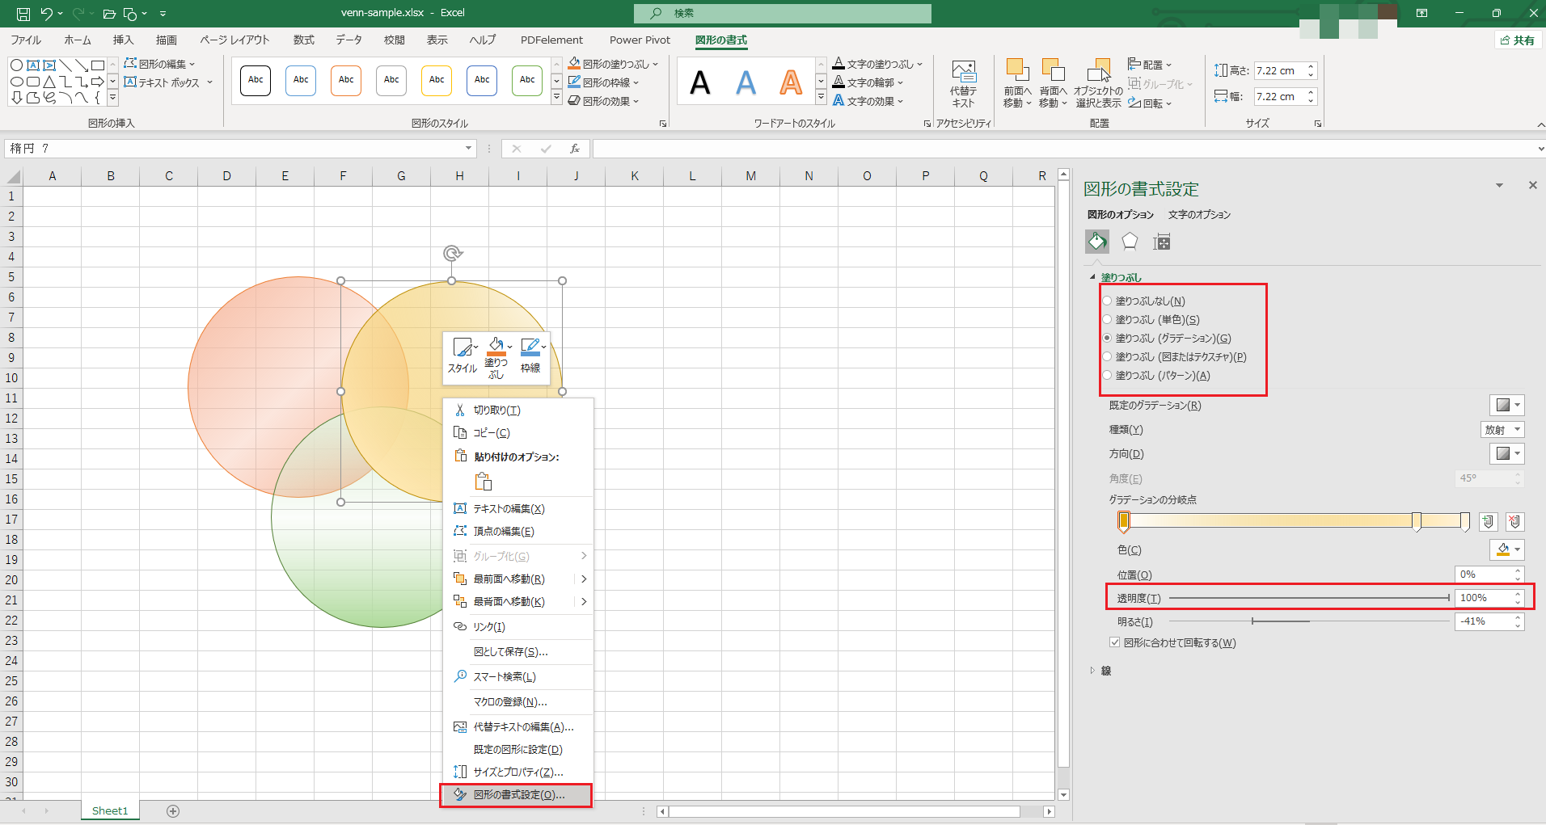Click the 共有 share button
This screenshot has height=825, width=1546.
[1518, 40]
